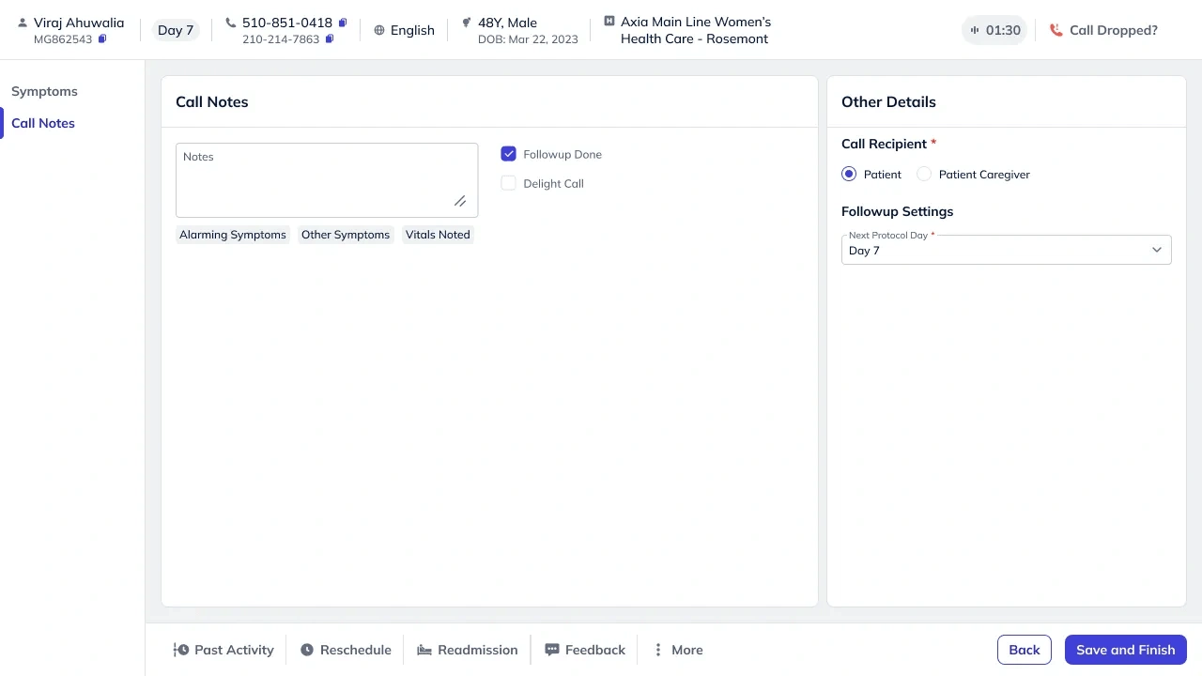Click the Past Activity timeline icon
The image size is (1202, 676).
click(181, 650)
